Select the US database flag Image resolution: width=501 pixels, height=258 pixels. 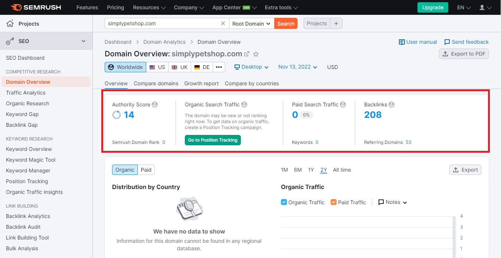(157, 67)
